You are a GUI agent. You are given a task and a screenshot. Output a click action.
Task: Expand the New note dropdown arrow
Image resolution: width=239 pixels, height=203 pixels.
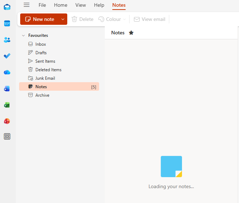63,19
